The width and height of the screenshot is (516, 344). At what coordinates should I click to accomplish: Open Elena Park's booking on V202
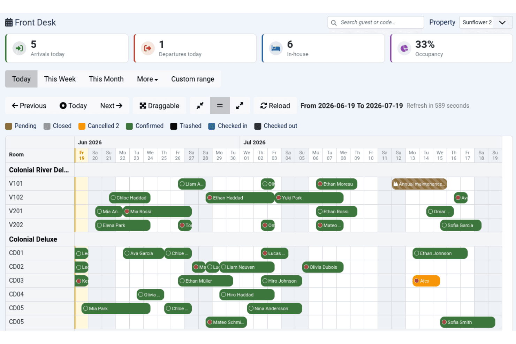[x=123, y=225]
